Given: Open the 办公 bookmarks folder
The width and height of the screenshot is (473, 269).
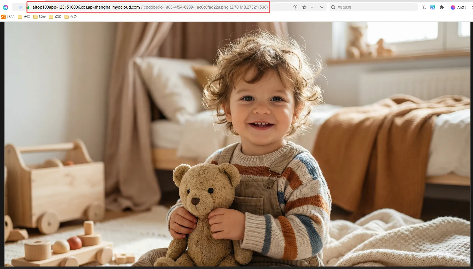Looking at the screenshot, I should coord(71,17).
